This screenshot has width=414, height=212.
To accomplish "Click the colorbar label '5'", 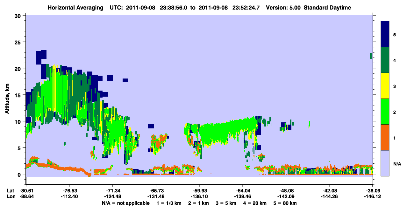I will 395,35.
